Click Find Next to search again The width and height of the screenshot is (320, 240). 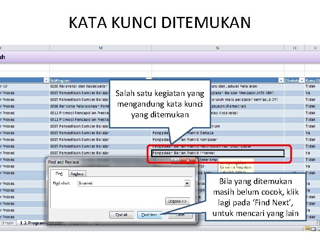tap(149, 215)
